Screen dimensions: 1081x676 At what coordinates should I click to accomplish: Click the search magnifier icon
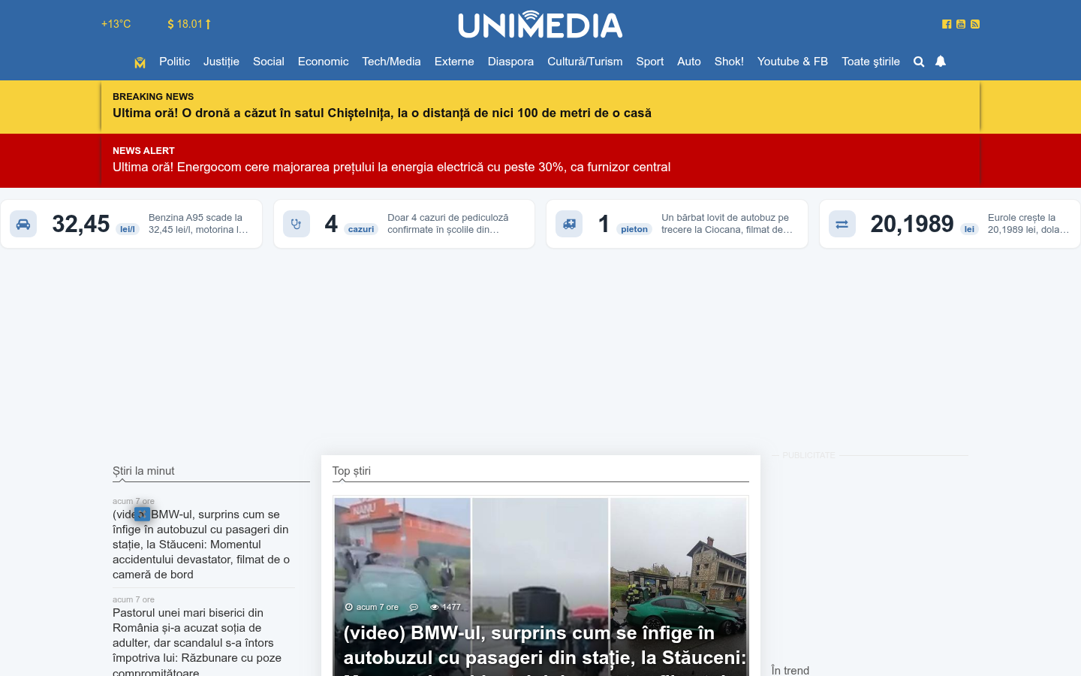tap(919, 62)
